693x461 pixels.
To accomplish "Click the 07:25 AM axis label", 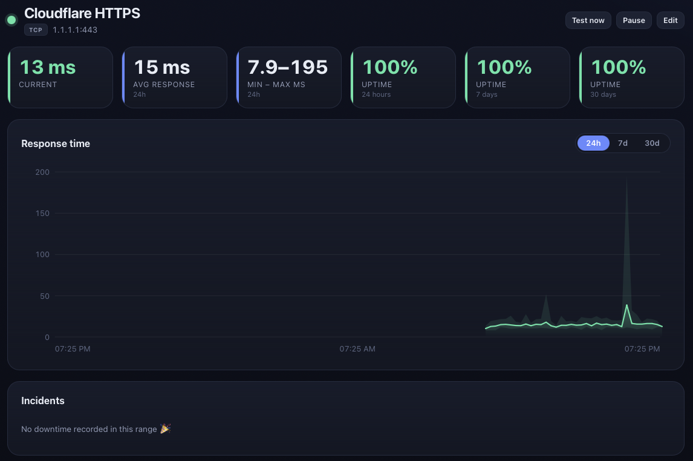I will point(357,348).
